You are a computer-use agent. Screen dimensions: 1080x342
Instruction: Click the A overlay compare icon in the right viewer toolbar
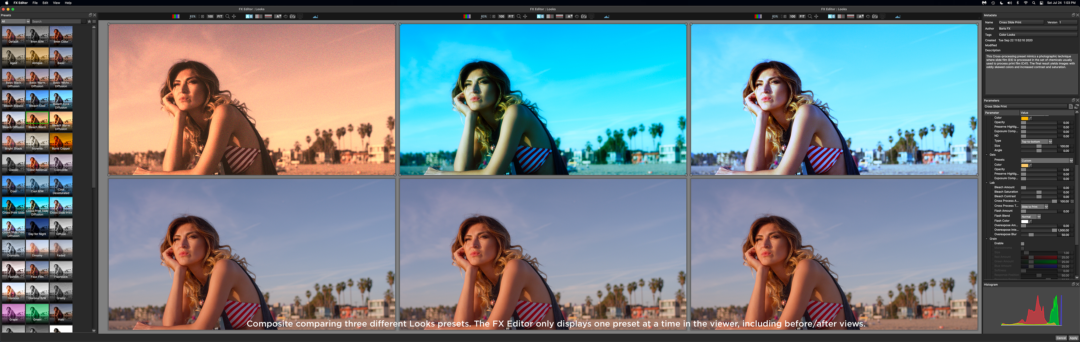(x=860, y=16)
